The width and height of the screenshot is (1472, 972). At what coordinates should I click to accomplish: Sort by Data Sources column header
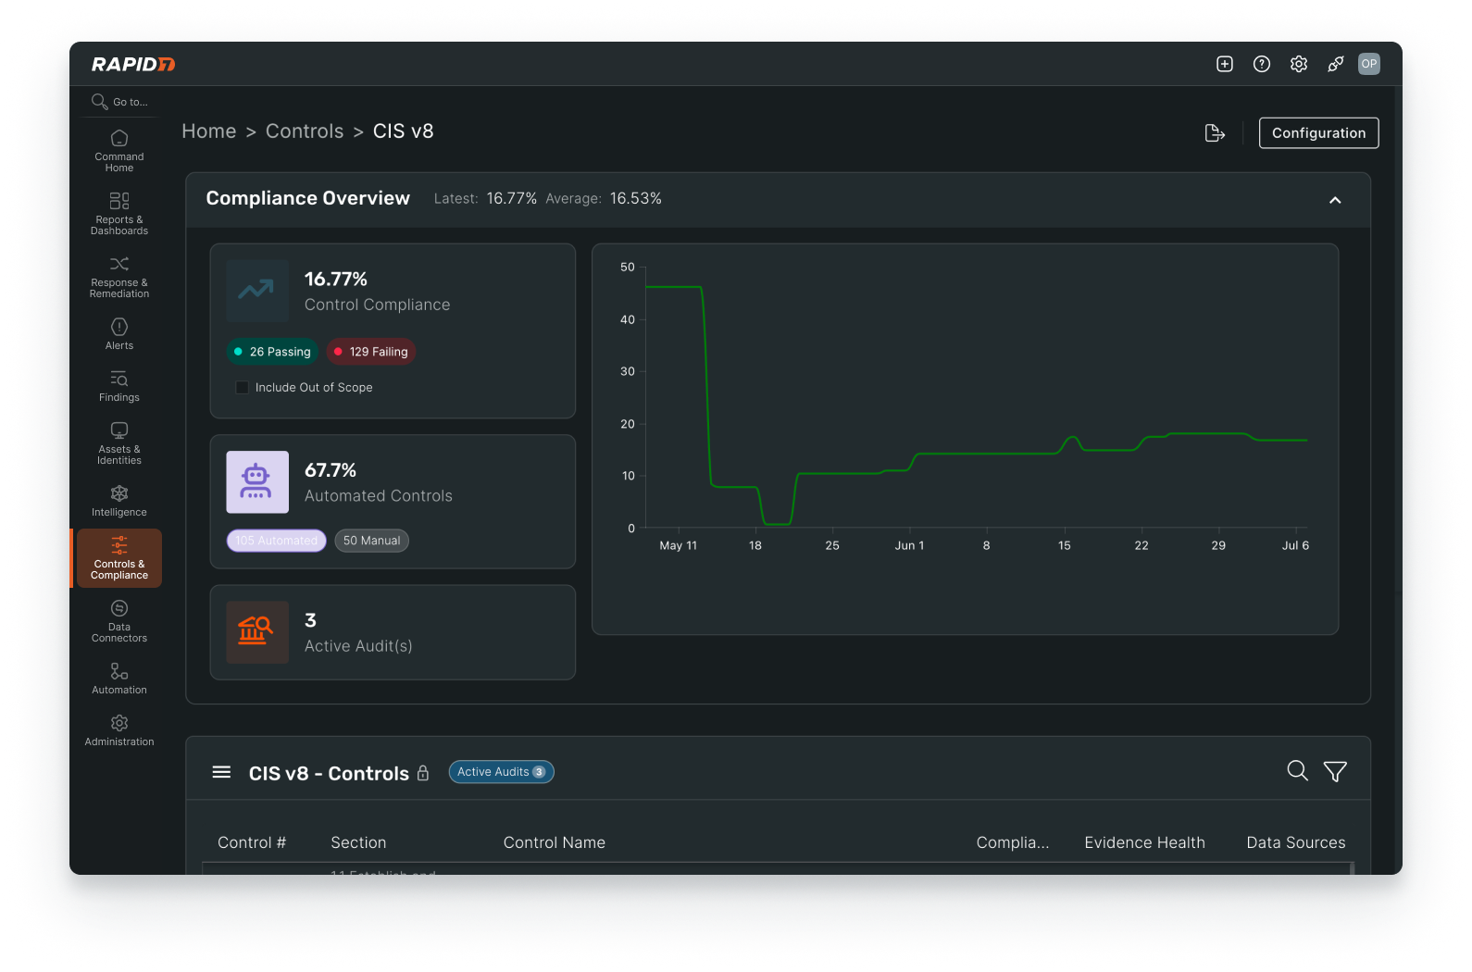pyautogui.click(x=1296, y=842)
